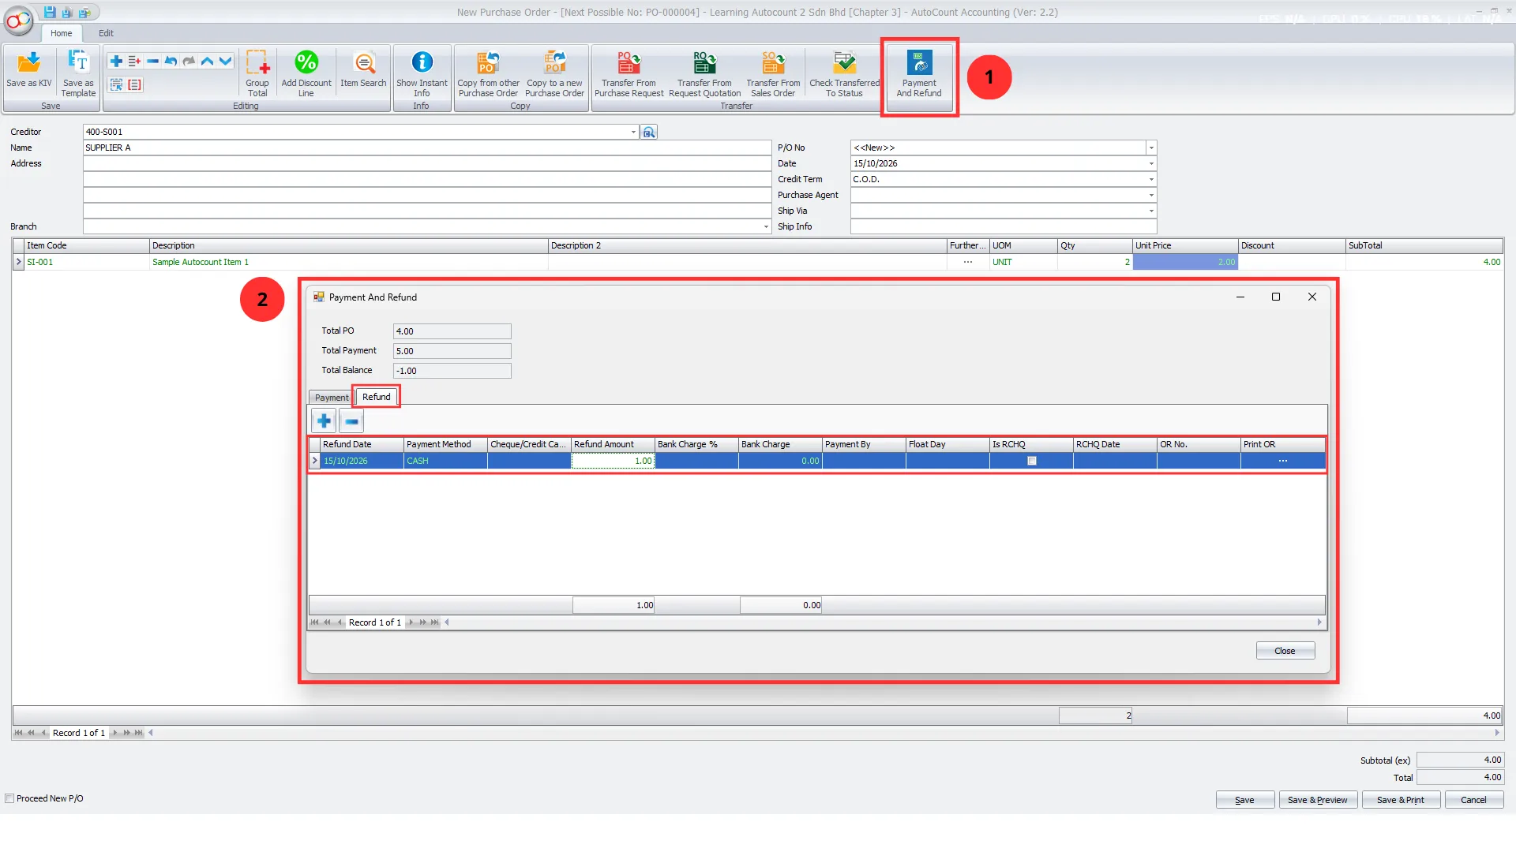Open the Date dropdown calendar
Image resolution: width=1516 pixels, height=852 pixels.
point(1151,163)
